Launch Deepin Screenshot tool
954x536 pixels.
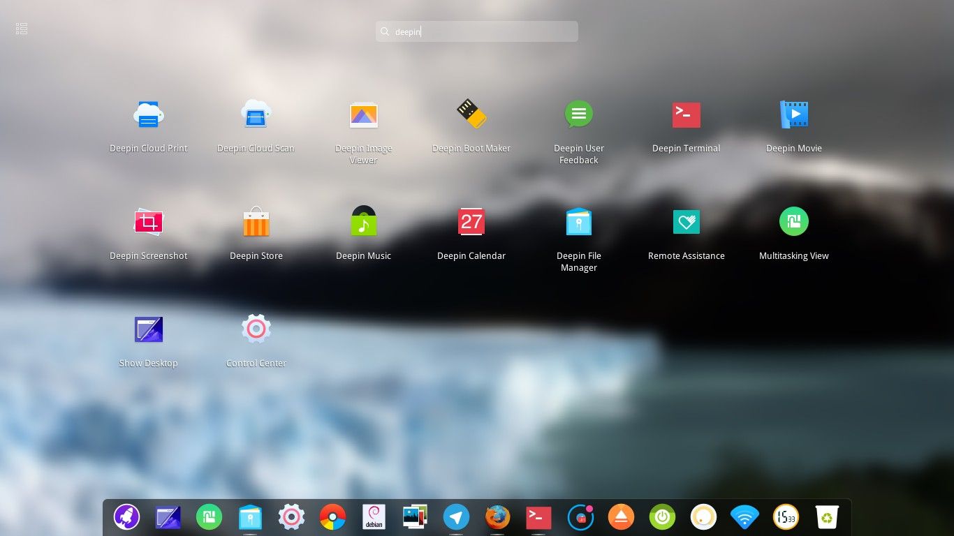tap(148, 223)
